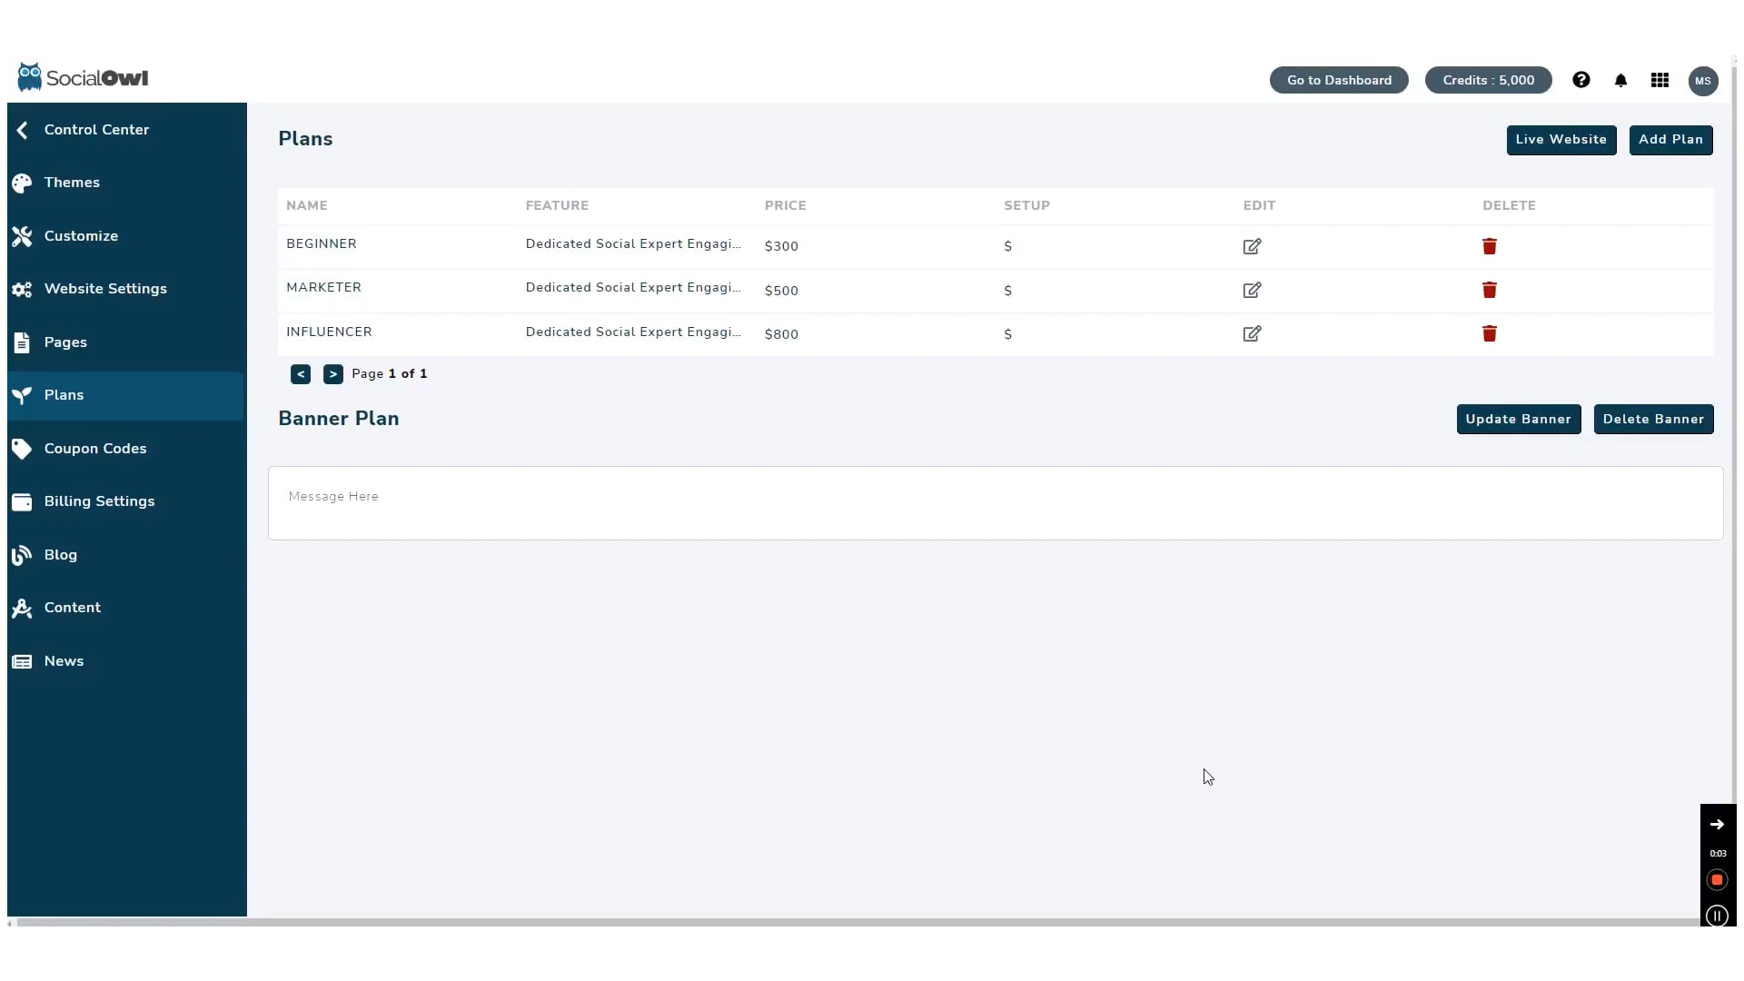Viewport: 1744px width, 981px height.
Task: Click the $800 price cell
Action: tap(781, 334)
